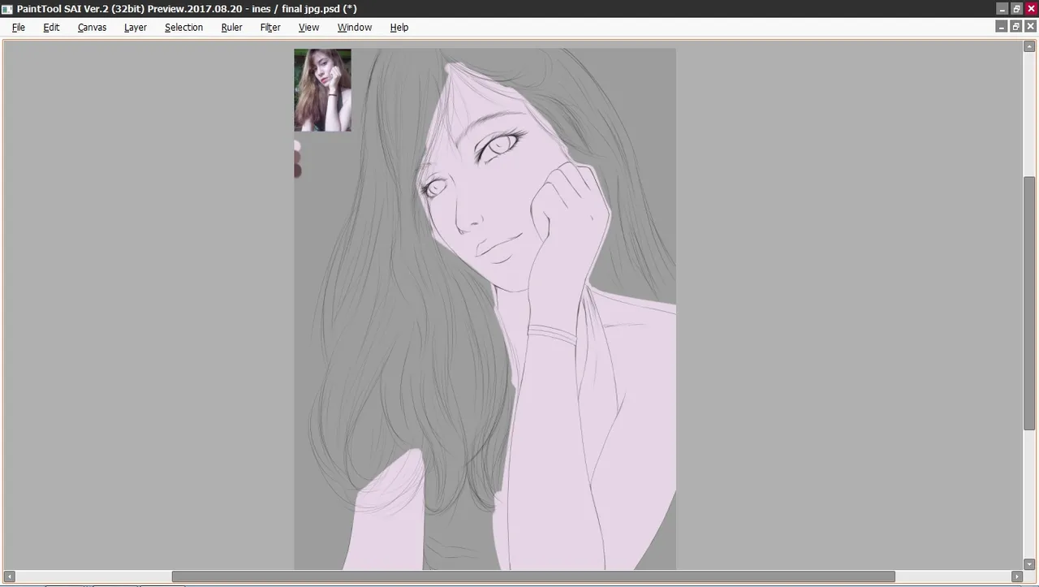This screenshot has width=1039, height=587.
Task: Open the Filter menu
Action: coord(270,27)
